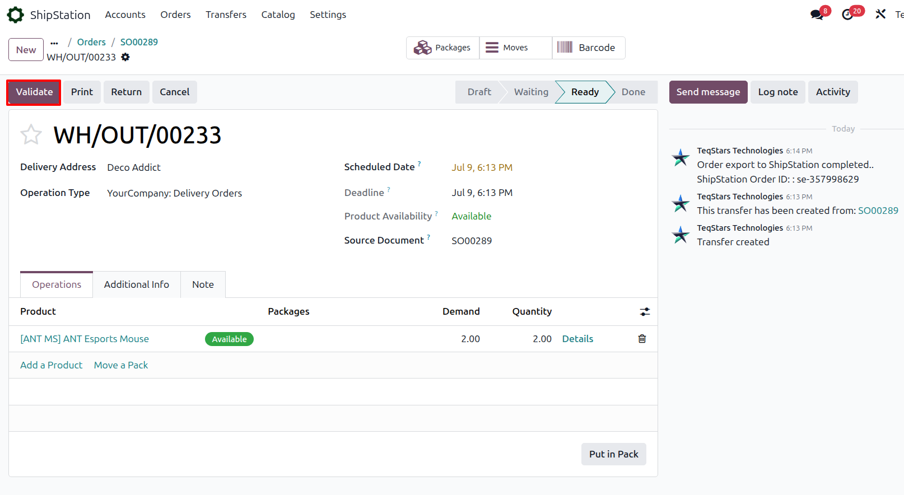Click the Validate button
The image size is (904, 495).
pos(34,92)
